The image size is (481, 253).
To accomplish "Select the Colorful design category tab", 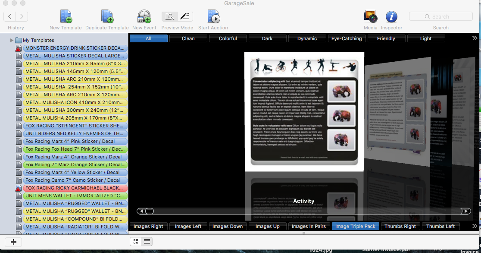I will [228, 38].
